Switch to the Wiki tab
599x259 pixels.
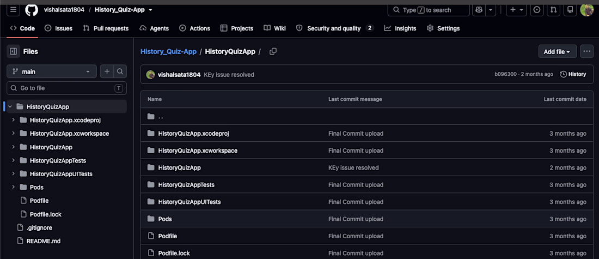pyautogui.click(x=274, y=28)
